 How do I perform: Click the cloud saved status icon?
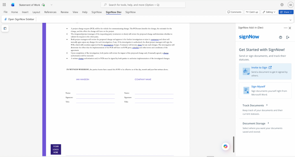(43, 5)
